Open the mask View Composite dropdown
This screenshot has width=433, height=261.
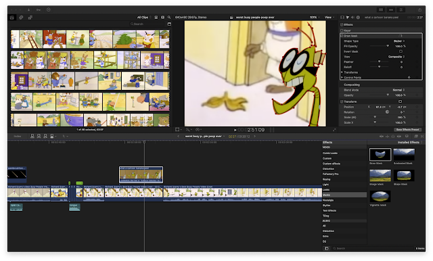396,57
